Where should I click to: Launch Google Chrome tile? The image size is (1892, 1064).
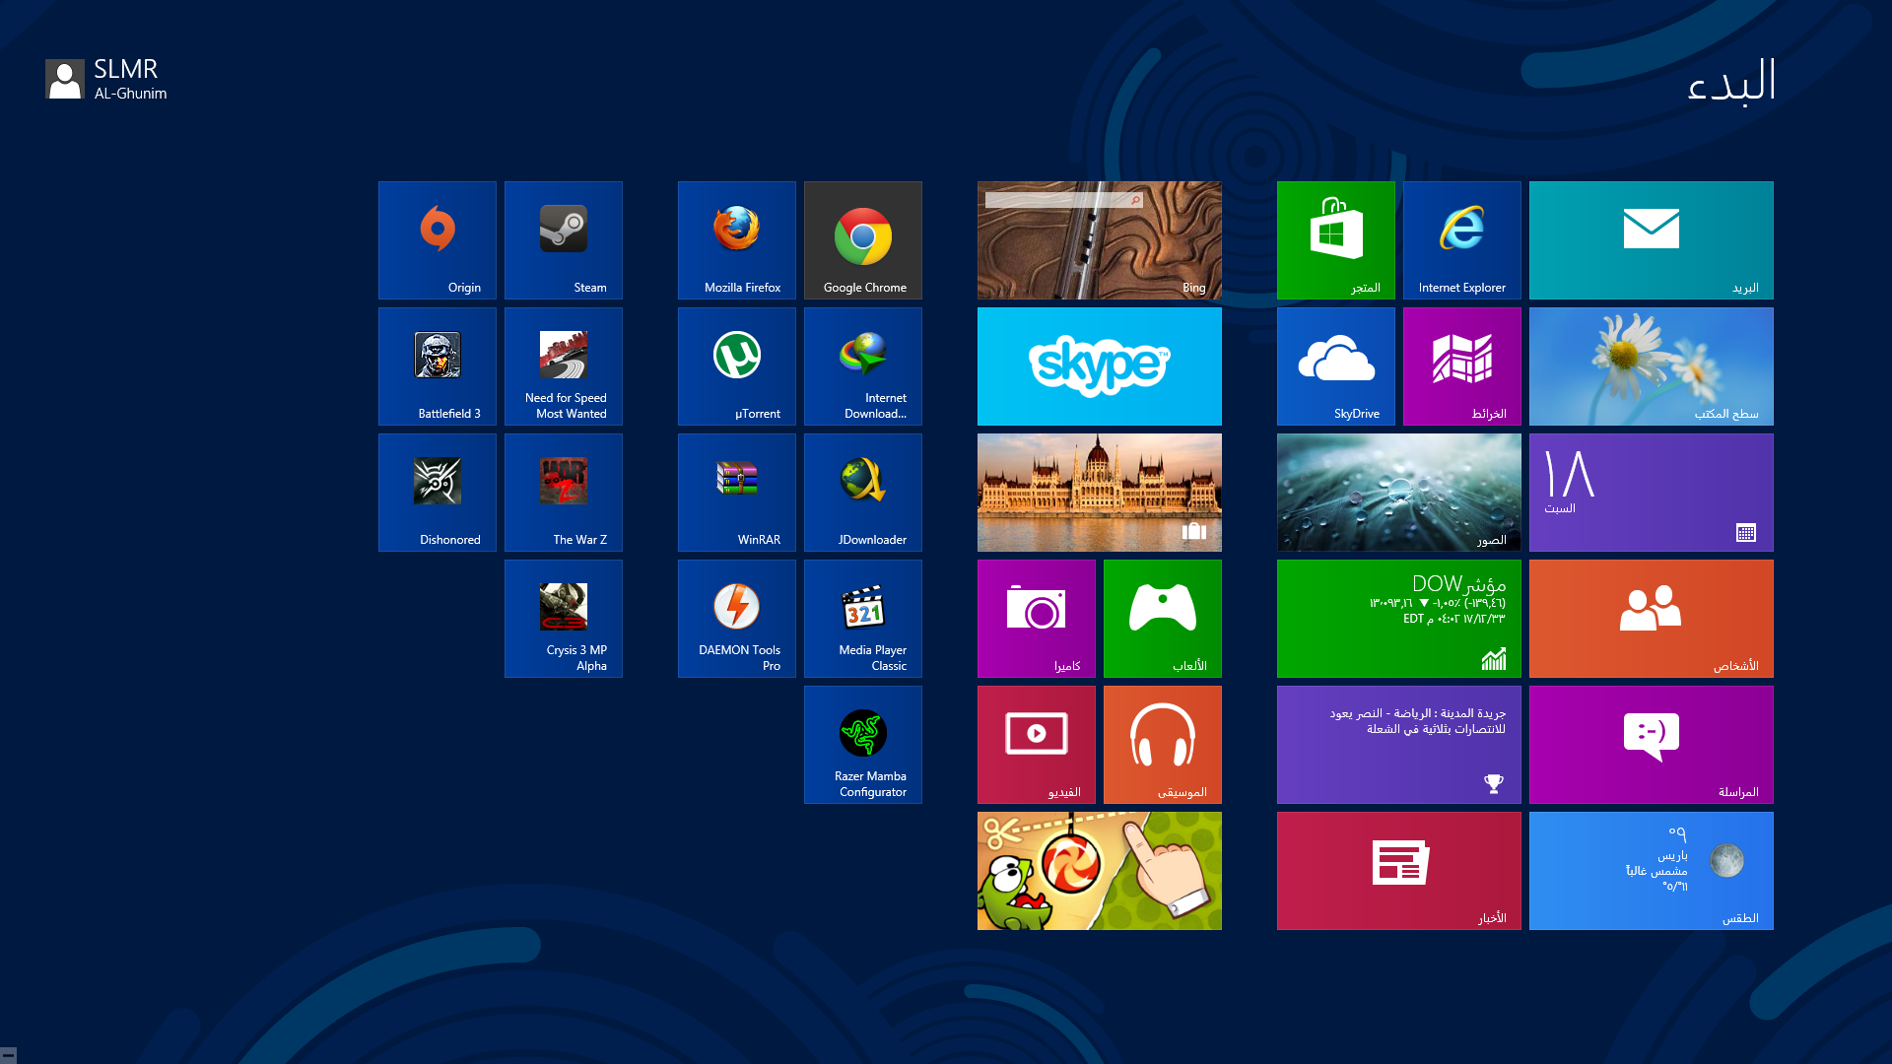click(863, 239)
